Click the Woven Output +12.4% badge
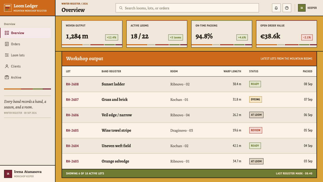The width and height of the screenshot is (323, 182). 112,37
